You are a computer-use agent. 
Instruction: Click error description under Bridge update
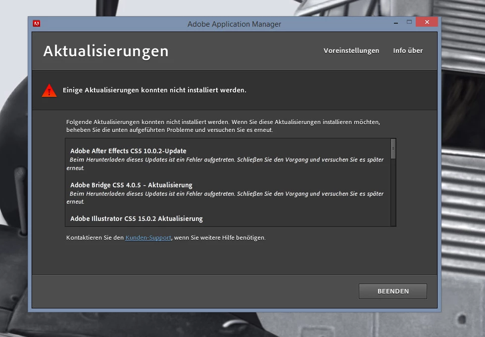pyautogui.click(x=225, y=198)
